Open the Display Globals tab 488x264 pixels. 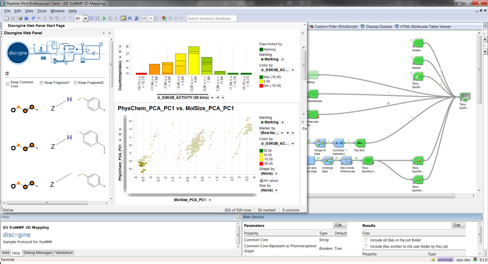point(376,27)
